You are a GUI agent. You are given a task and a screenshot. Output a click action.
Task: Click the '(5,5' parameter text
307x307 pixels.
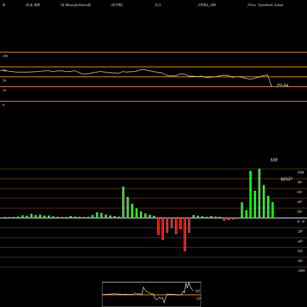click(158, 5)
